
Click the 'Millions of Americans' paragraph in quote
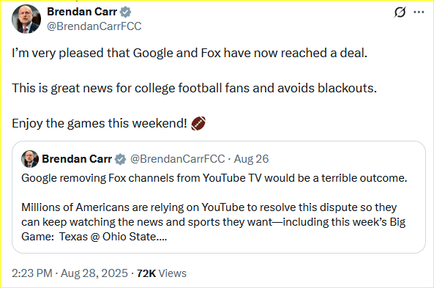click(214, 222)
